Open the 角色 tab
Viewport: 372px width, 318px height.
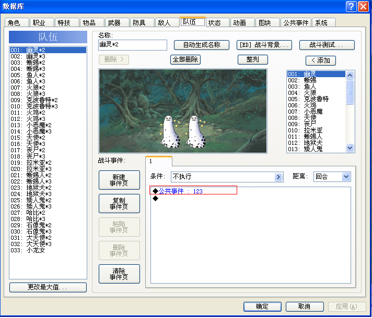[x=17, y=22]
